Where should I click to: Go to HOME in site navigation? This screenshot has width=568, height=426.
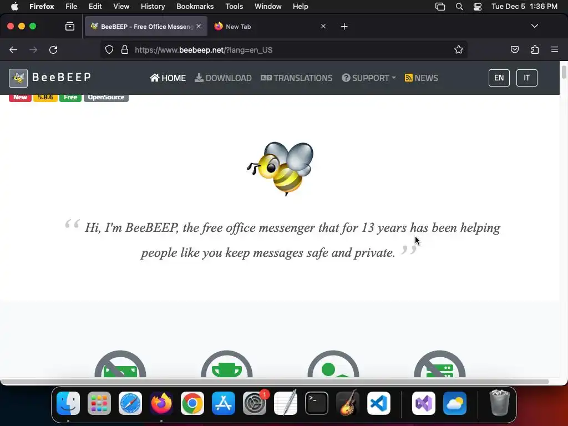[x=168, y=78]
